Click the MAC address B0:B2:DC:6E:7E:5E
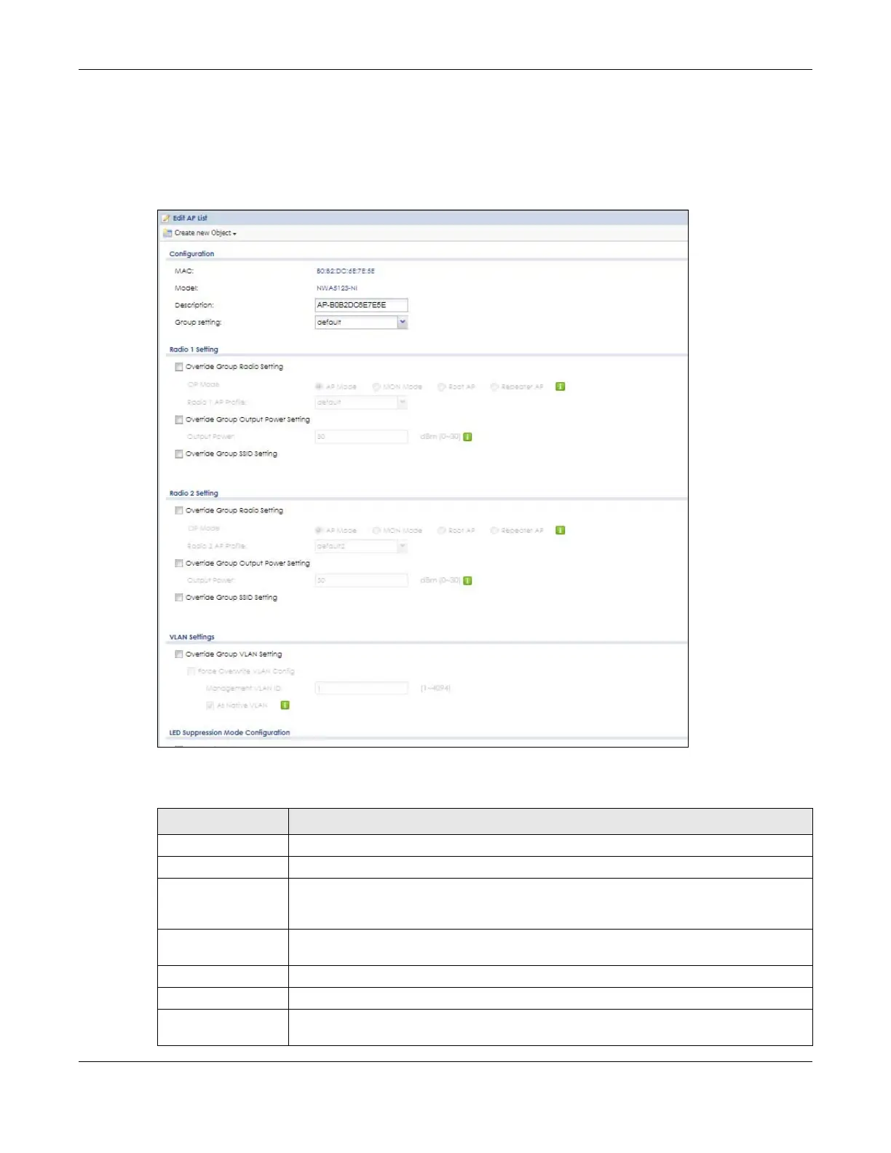 346,271
